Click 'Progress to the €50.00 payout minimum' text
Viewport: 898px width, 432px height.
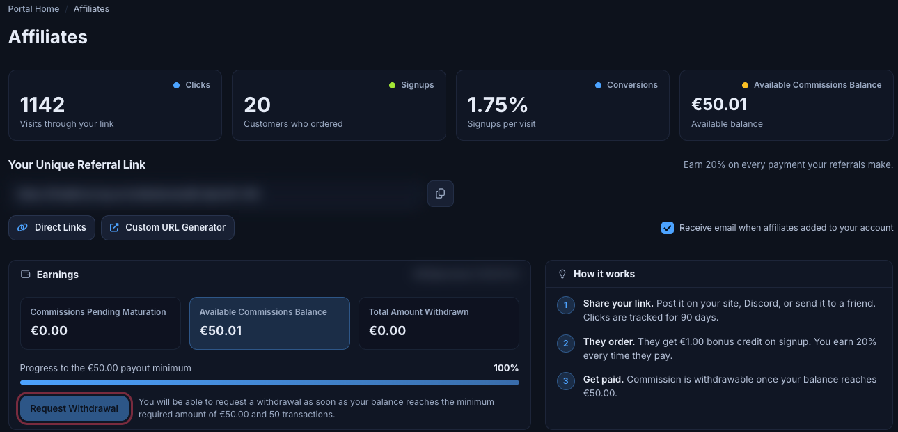(106, 368)
